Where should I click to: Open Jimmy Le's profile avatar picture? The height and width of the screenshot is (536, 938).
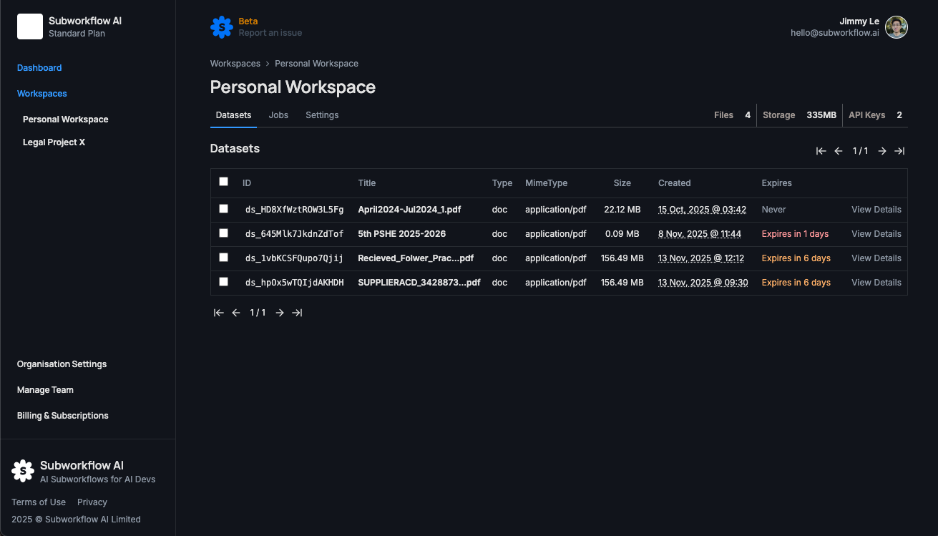click(896, 27)
